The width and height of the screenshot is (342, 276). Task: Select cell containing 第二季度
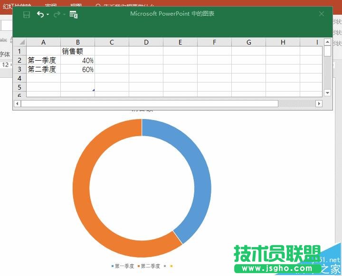43,69
